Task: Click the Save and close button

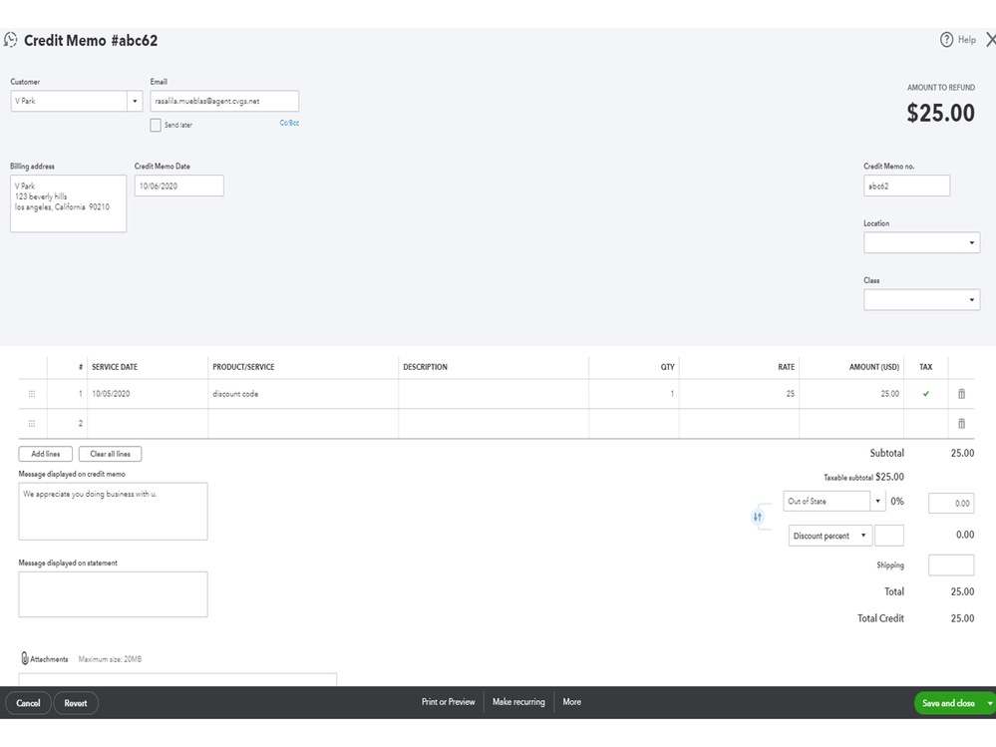Action: [948, 703]
